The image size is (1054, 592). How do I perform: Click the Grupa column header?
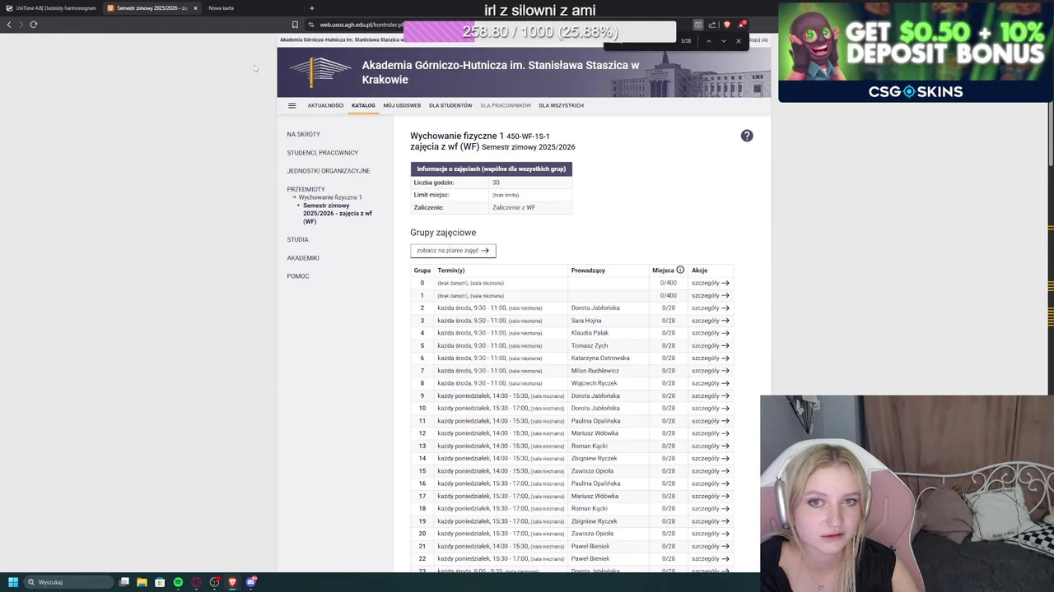(422, 270)
